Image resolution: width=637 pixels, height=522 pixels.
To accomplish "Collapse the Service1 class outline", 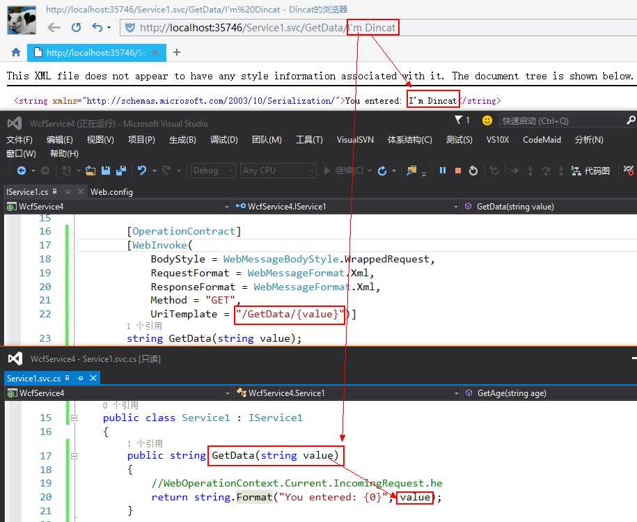I will (74, 418).
